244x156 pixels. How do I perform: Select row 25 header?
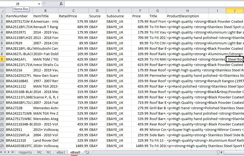pyautogui.click(x=3, y=146)
